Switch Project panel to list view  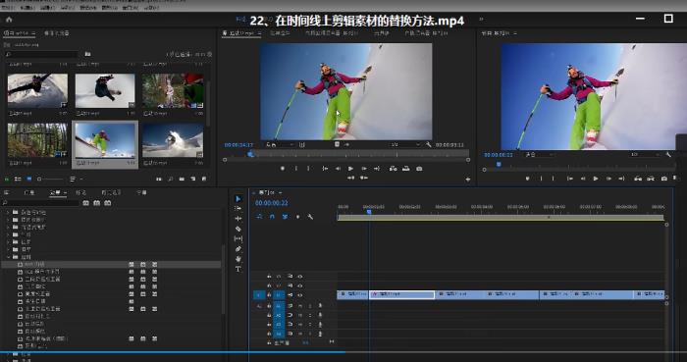click(x=18, y=179)
